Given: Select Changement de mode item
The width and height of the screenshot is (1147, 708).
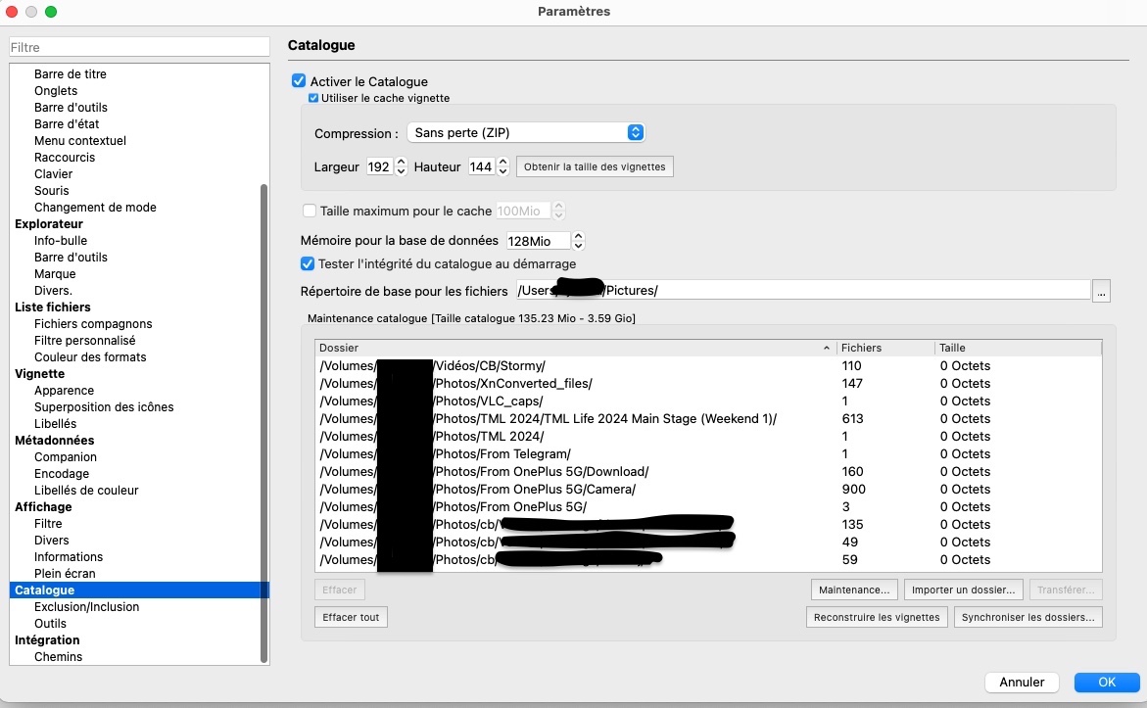Looking at the screenshot, I should [95, 207].
